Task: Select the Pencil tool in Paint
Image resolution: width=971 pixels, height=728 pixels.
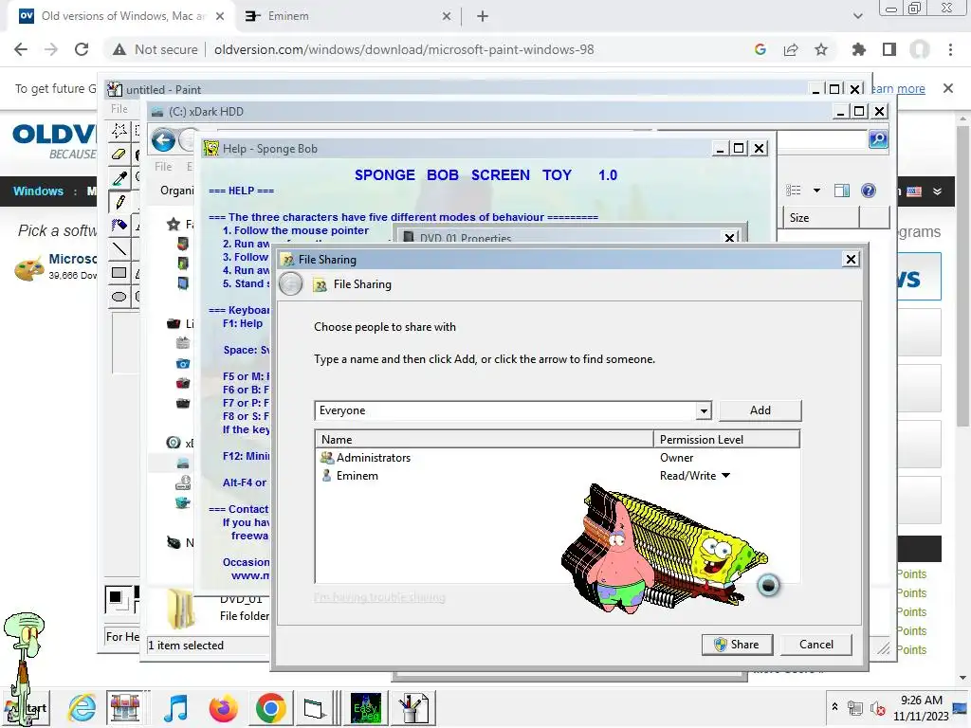Action: point(119,202)
